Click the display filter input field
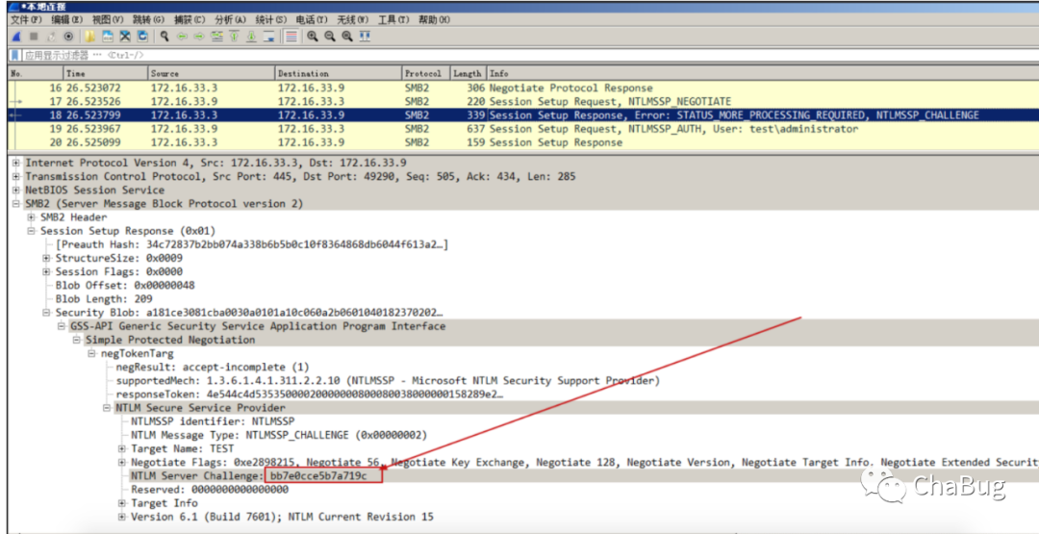 (529, 56)
